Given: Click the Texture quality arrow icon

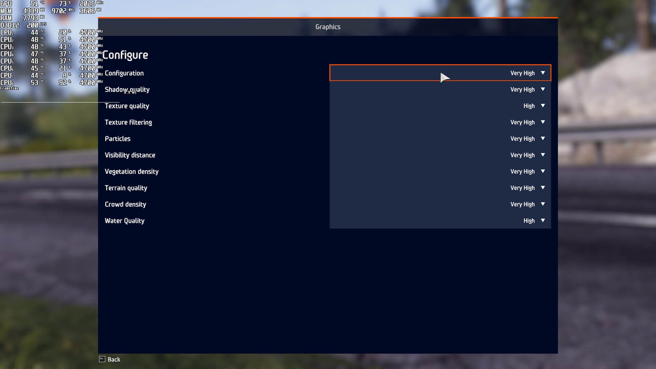Looking at the screenshot, I should tap(543, 106).
